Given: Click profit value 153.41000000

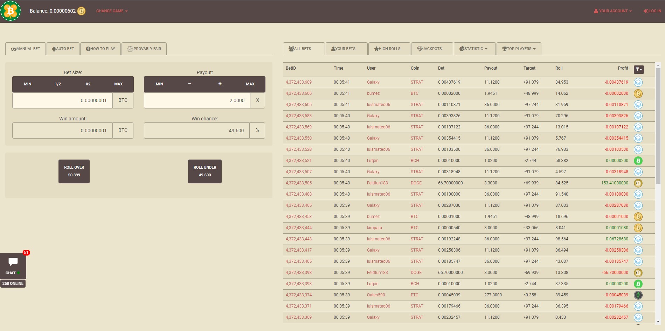Looking at the screenshot, I should tap(615, 183).
